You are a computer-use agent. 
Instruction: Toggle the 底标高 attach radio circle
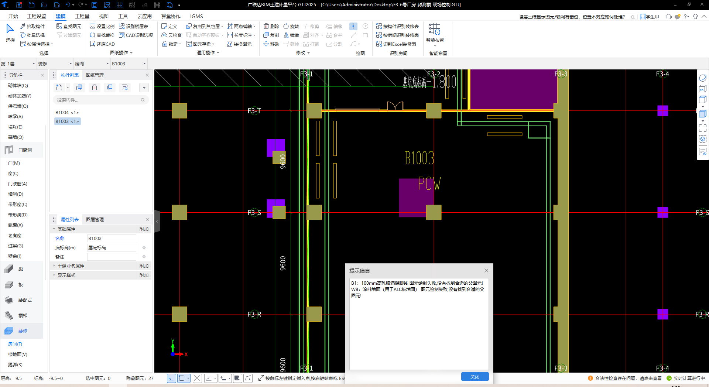tap(144, 248)
